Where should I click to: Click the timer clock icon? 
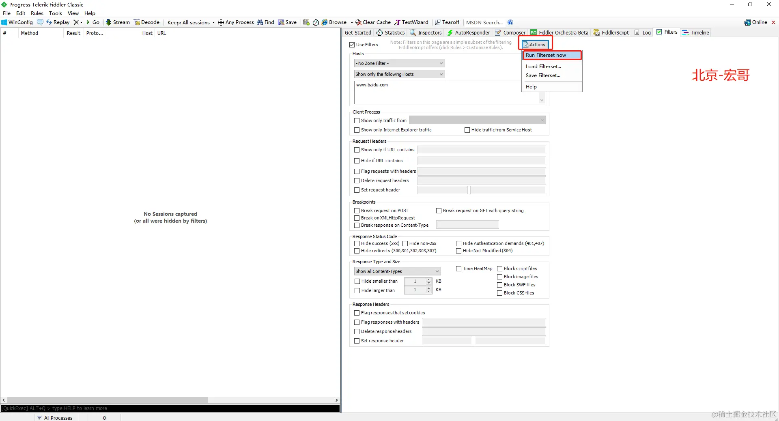316,22
